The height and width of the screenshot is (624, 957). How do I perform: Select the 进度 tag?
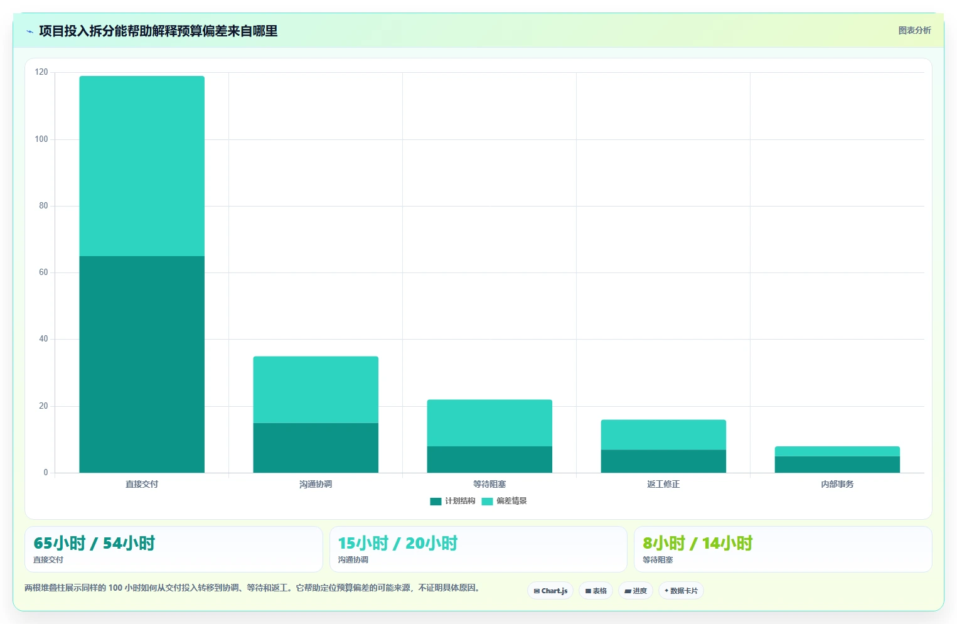(x=636, y=591)
